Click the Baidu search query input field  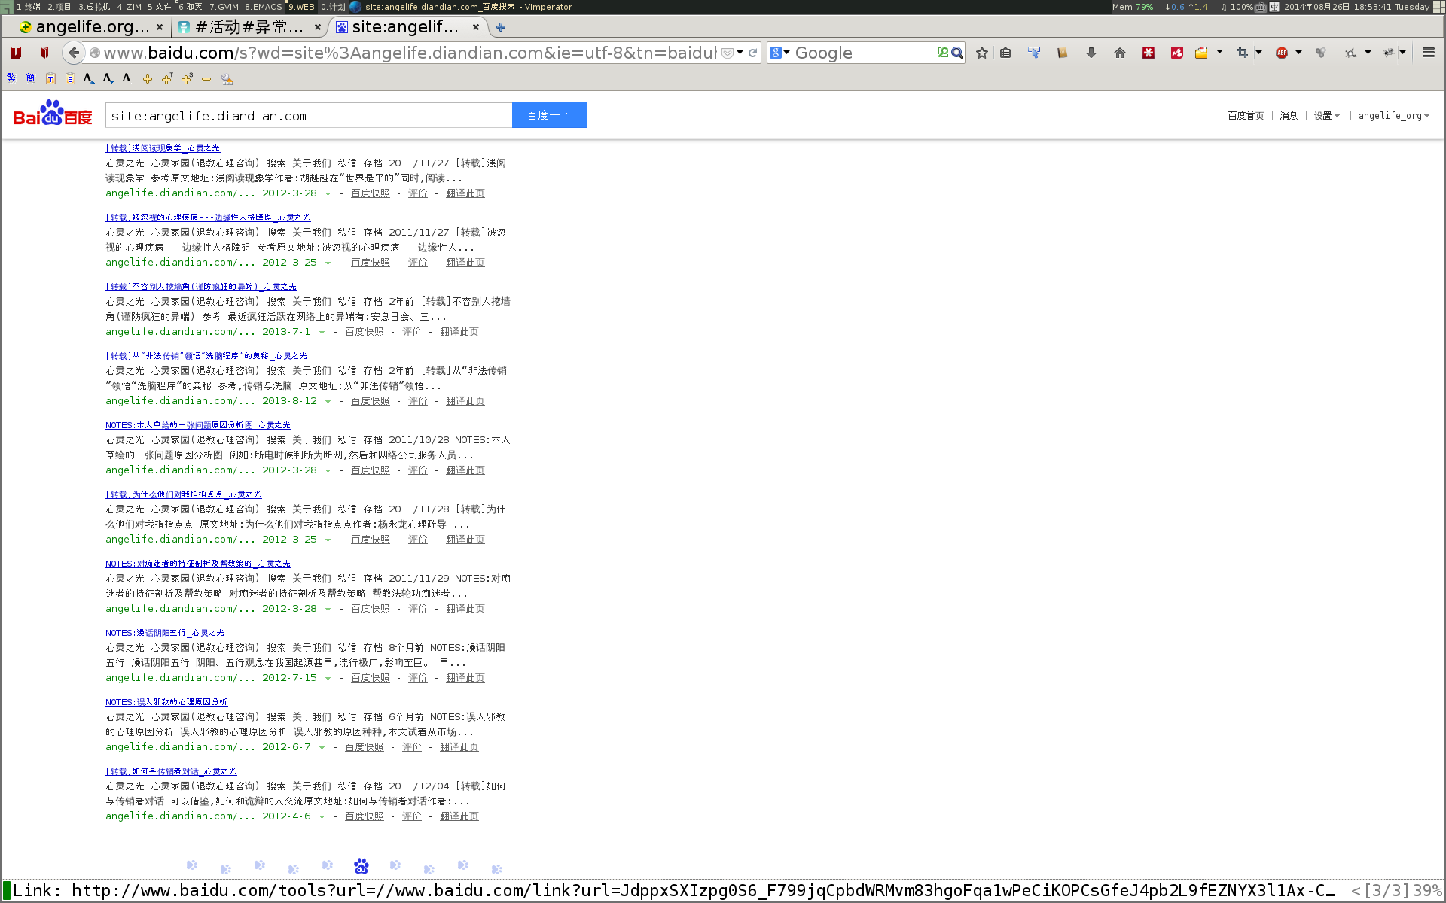pos(309,116)
